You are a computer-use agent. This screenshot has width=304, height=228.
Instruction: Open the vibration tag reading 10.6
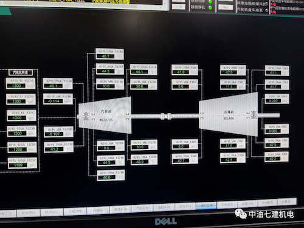point(110,84)
